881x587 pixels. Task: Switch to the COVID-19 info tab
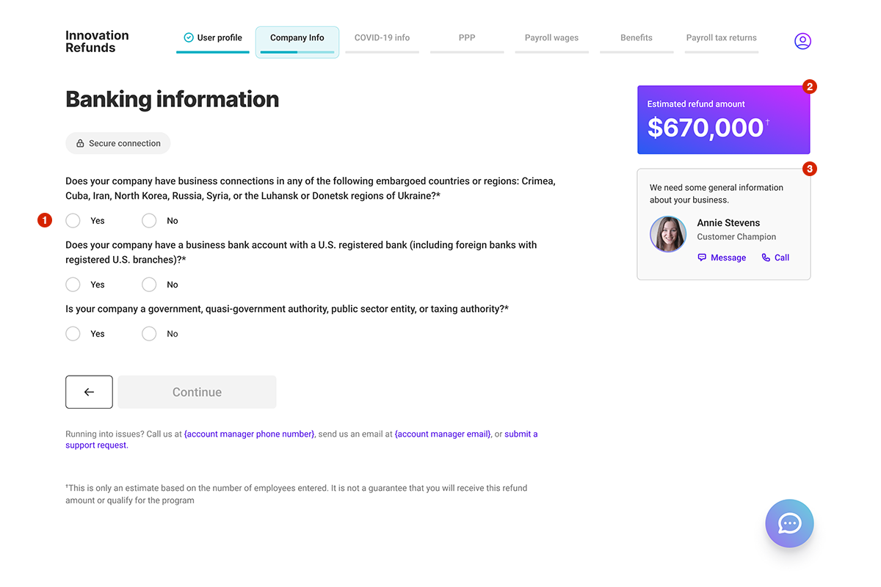coord(382,38)
